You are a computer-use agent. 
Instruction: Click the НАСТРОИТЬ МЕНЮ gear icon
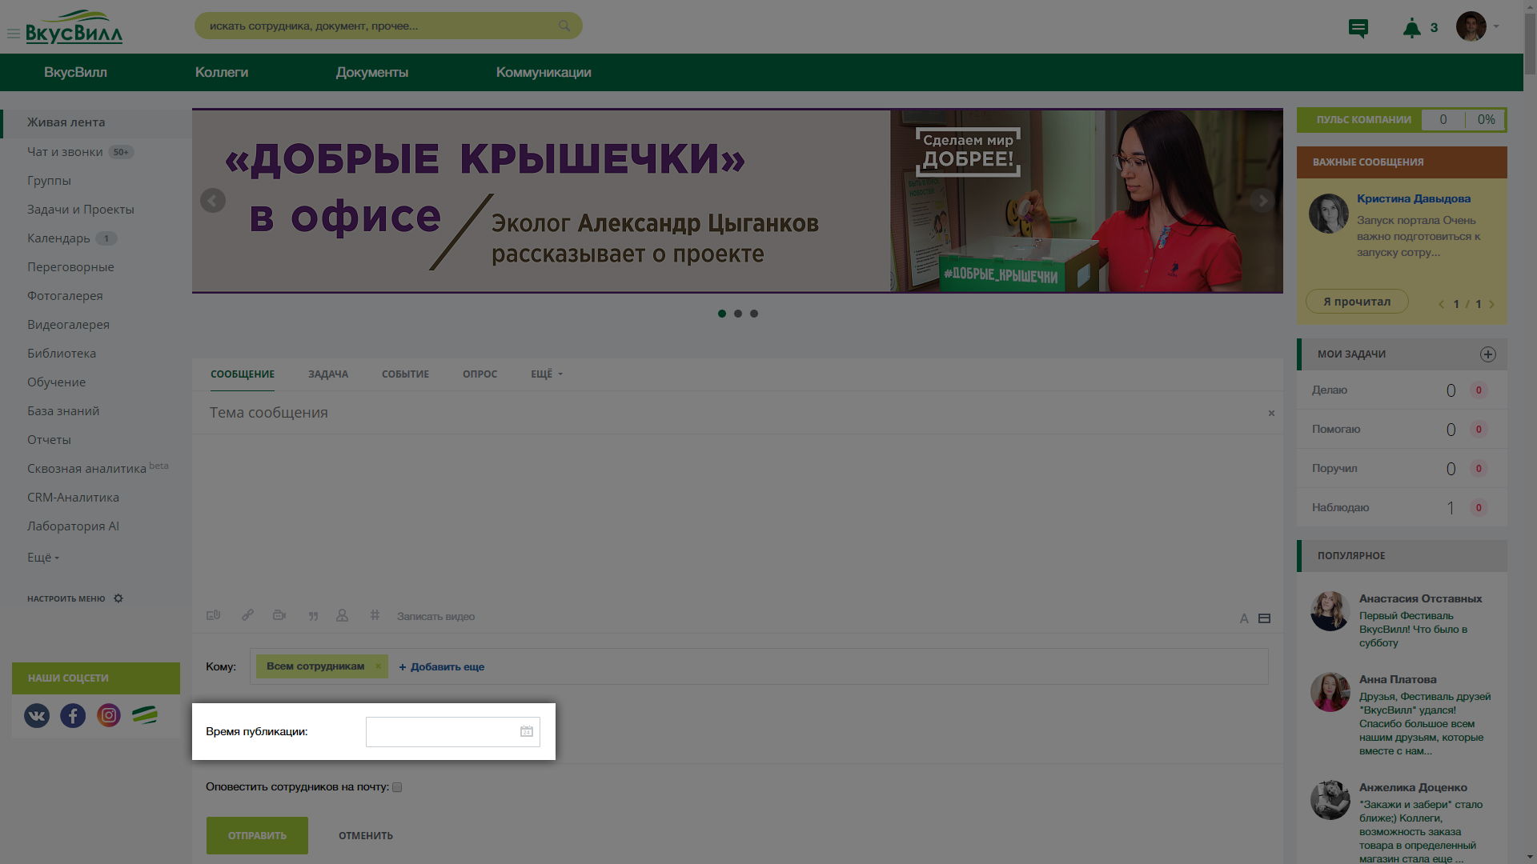(118, 598)
